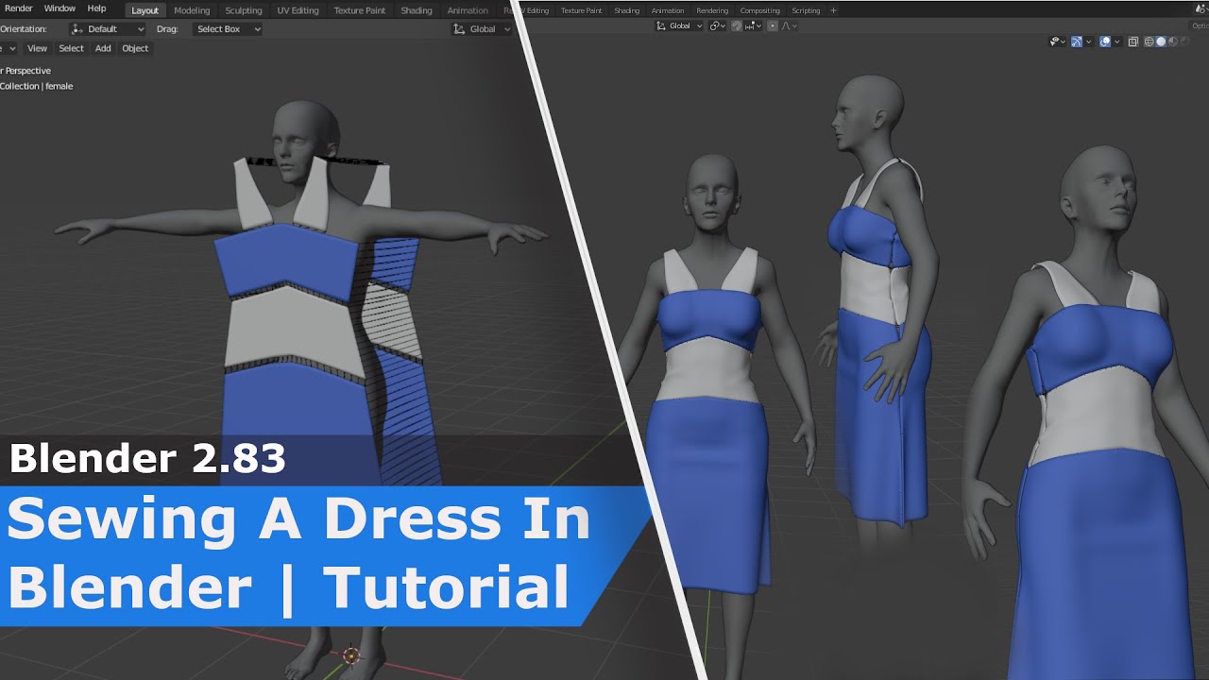Open the Select menu in viewport header

coord(71,48)
